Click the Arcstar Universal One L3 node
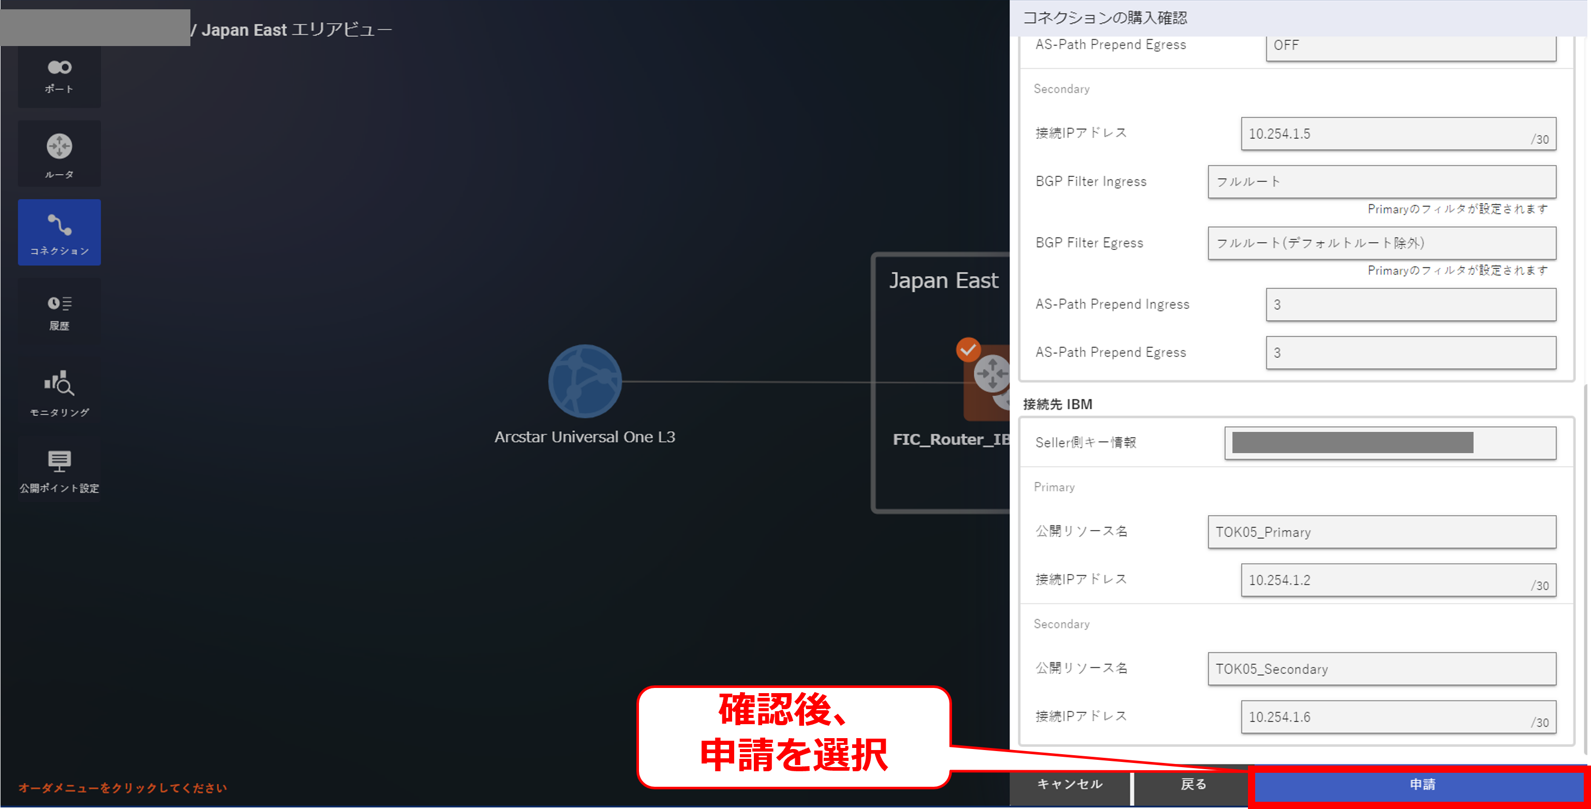This screenshot has width=1591, height=809. coord(584,381)
